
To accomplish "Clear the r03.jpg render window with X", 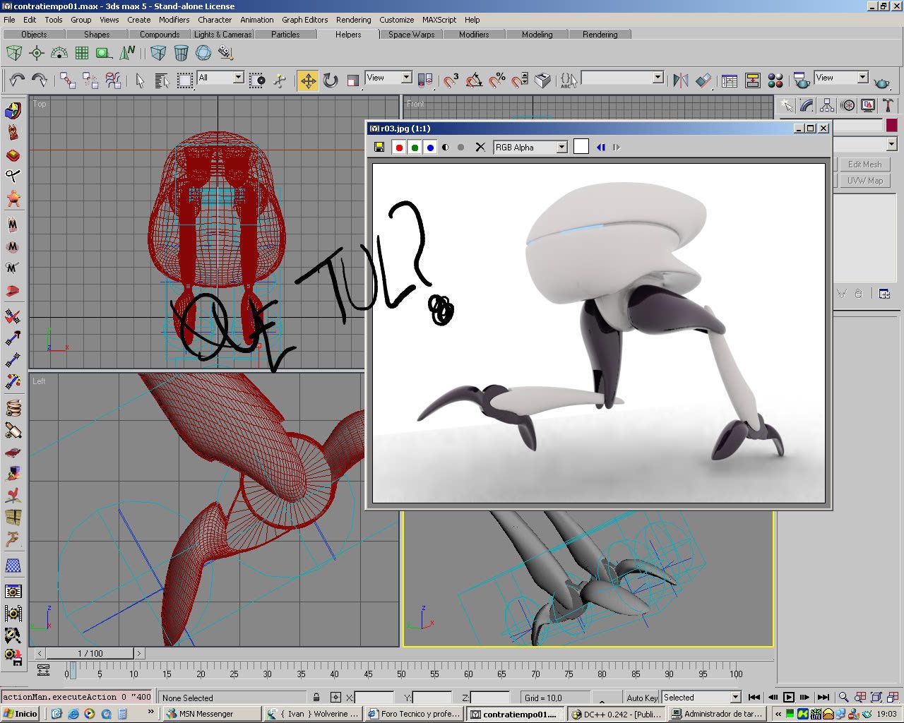I will (x=480, y=147).
